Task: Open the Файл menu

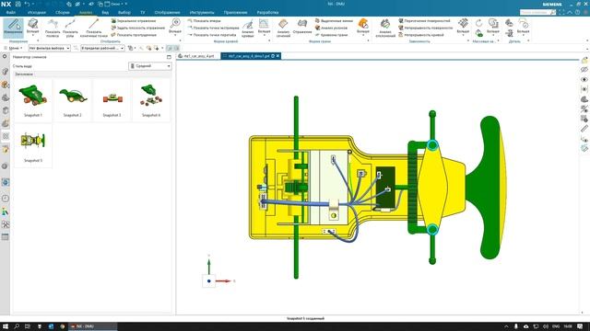Action: coord(10,12)
